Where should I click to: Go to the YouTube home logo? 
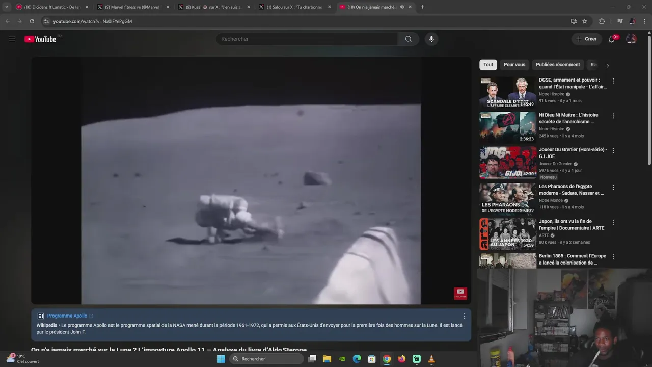(x=40, y=39)
